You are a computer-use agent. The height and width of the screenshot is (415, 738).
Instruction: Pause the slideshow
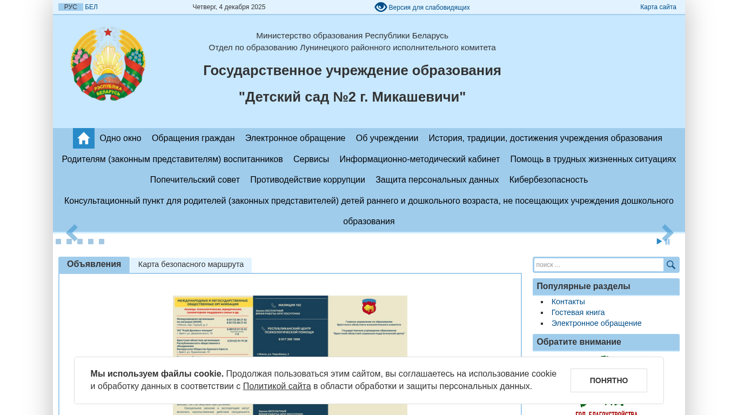(668, 242)
